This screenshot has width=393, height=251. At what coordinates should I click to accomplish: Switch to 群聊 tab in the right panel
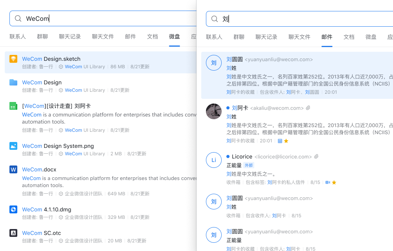(x=239, y=37)
